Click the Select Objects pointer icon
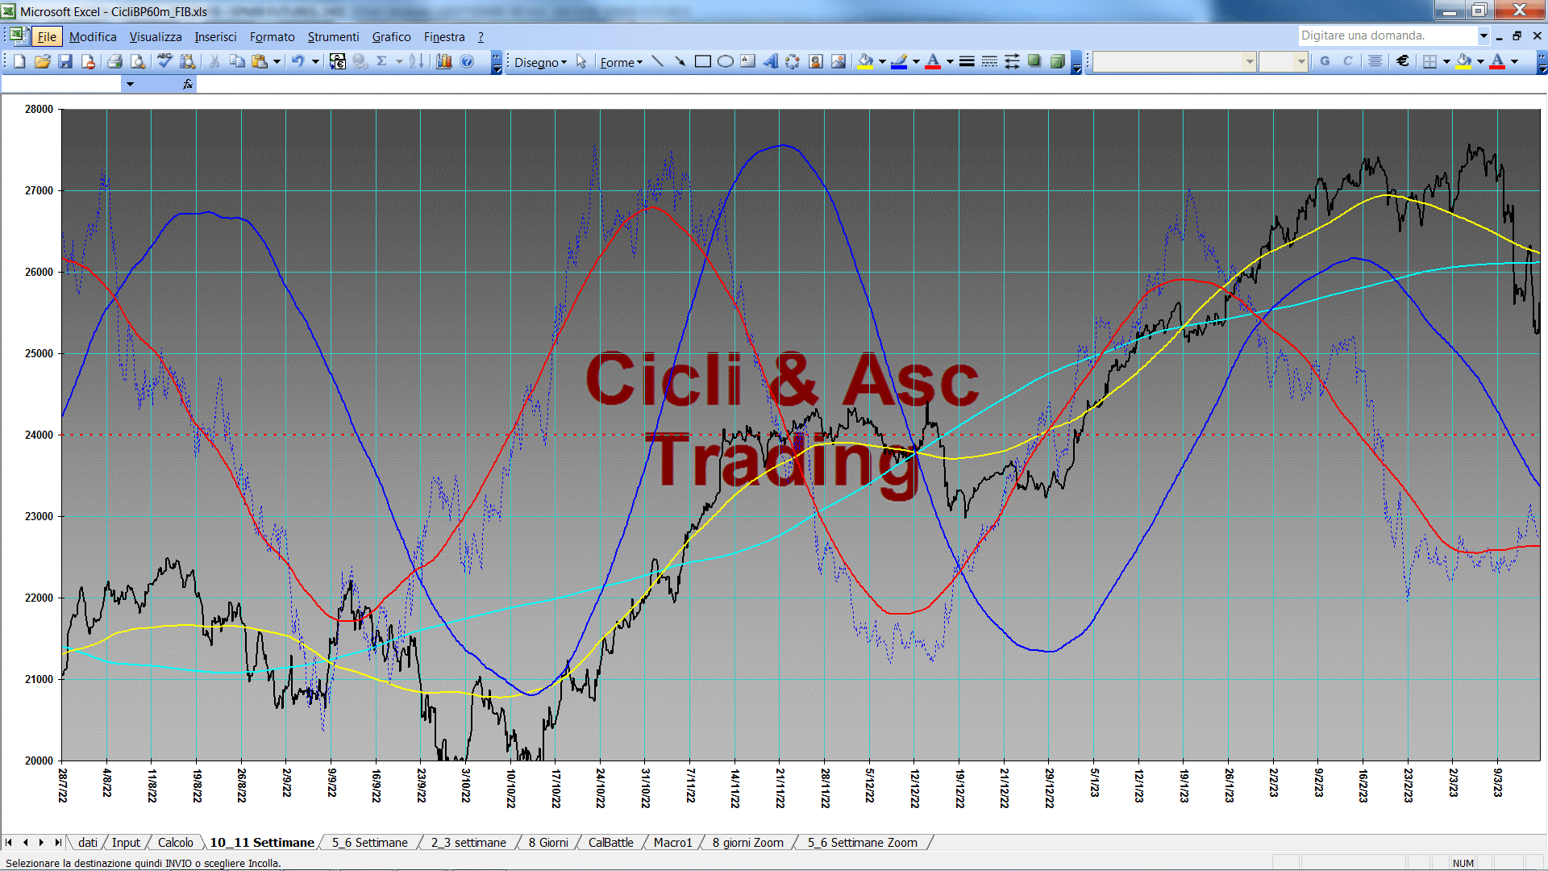Screen dimensions: 1548x871 (581, 62)
